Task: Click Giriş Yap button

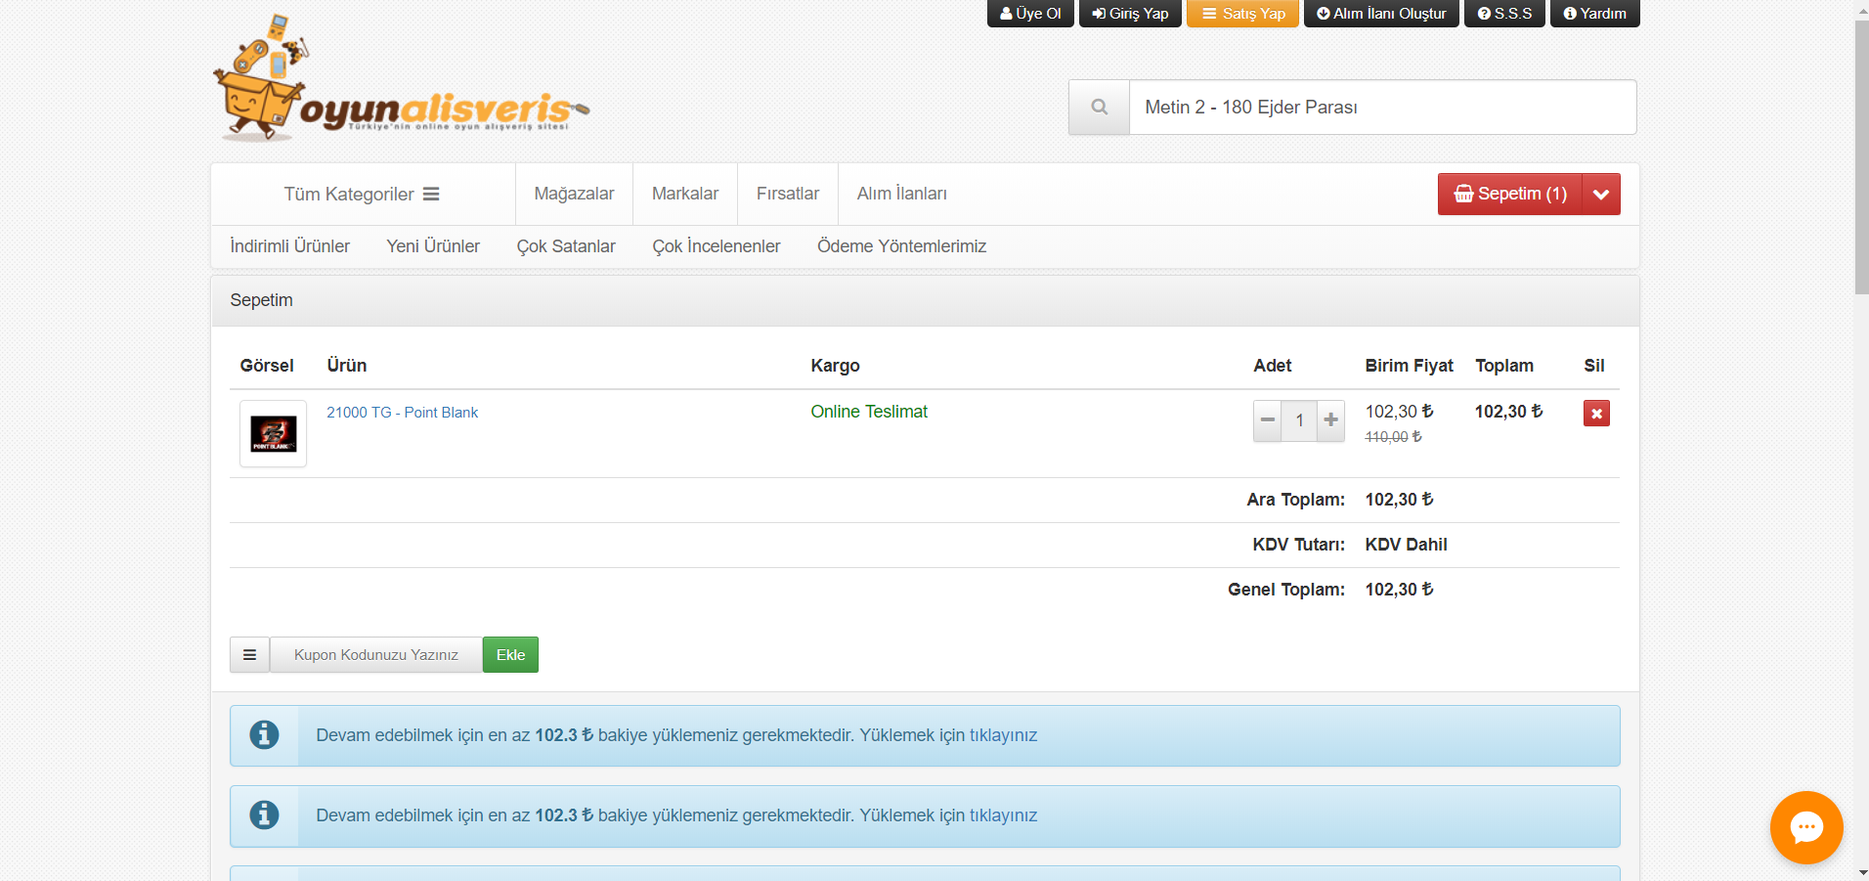Action: [1130, 14]
